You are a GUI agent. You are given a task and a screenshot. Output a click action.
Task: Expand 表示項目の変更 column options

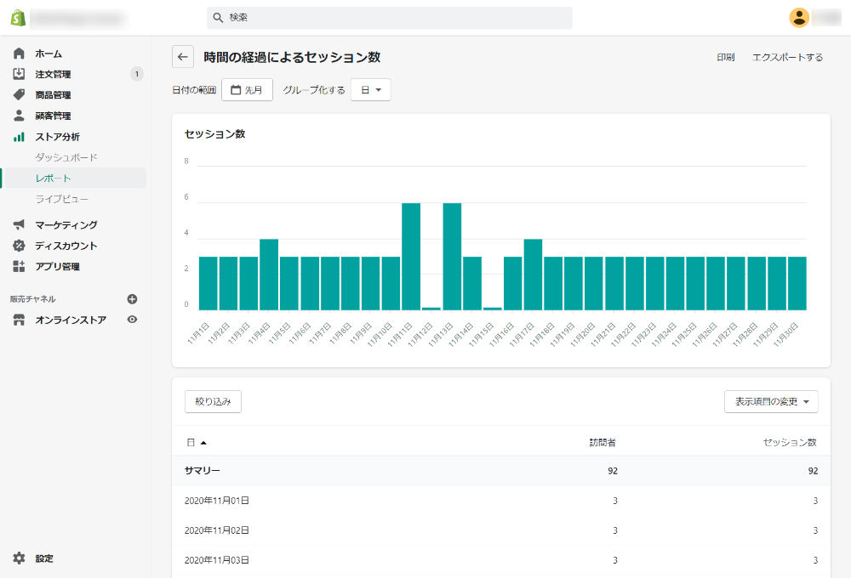[771, 402]
